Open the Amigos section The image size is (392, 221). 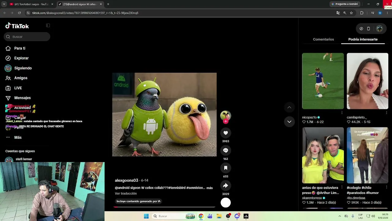21,78
